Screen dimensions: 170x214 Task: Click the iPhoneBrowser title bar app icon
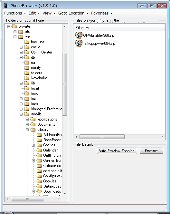[5, 6]
